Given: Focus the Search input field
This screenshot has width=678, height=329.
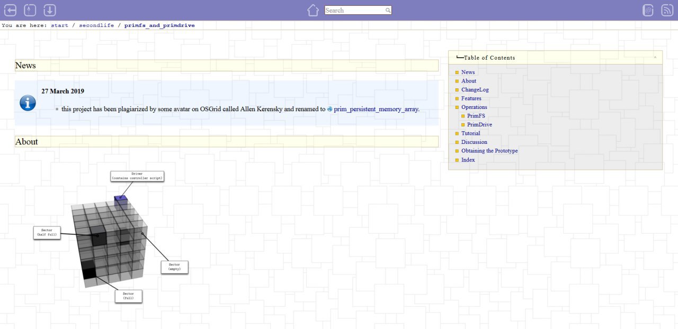Looking at the screenshot, I should point(358,10).
